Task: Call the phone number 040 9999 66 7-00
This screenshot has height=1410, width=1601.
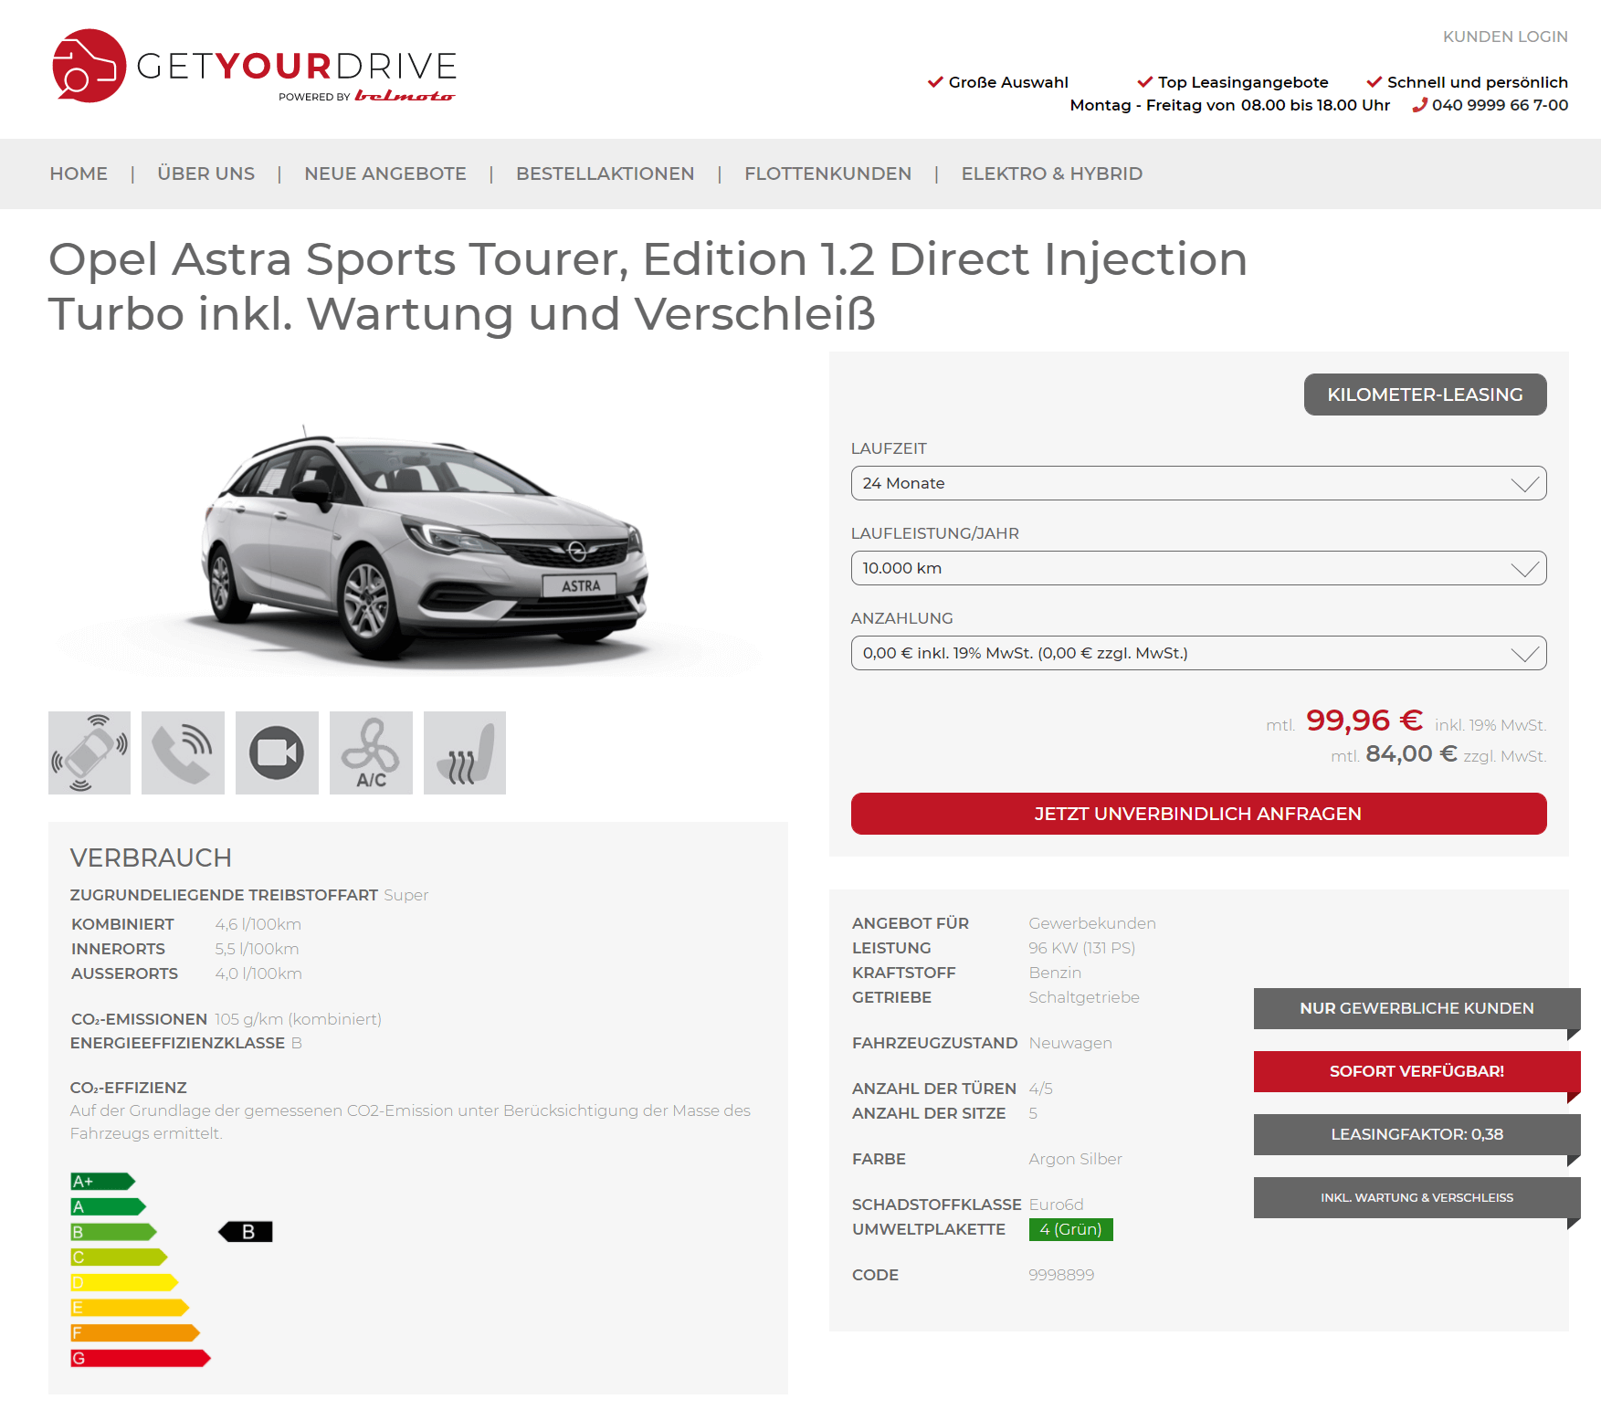Action: tap(1500, 105)
